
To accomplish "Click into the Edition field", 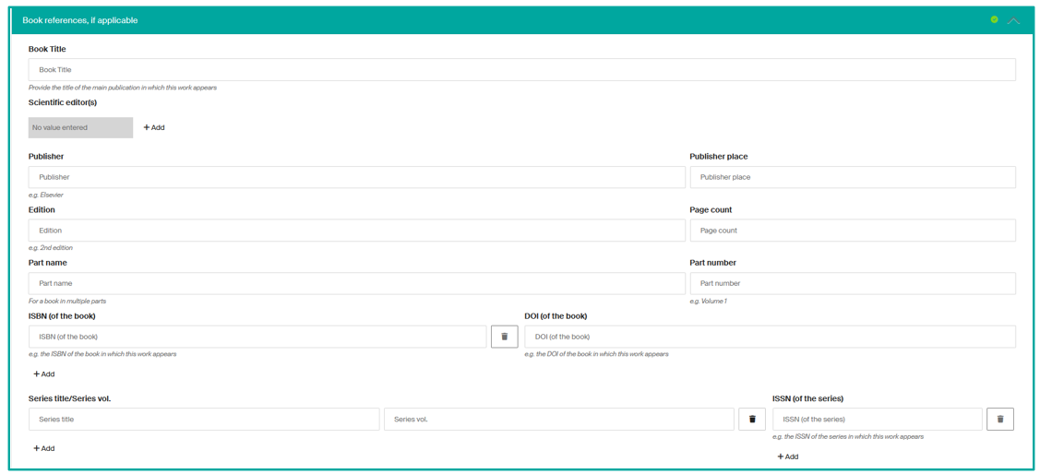I will point(356,231).
